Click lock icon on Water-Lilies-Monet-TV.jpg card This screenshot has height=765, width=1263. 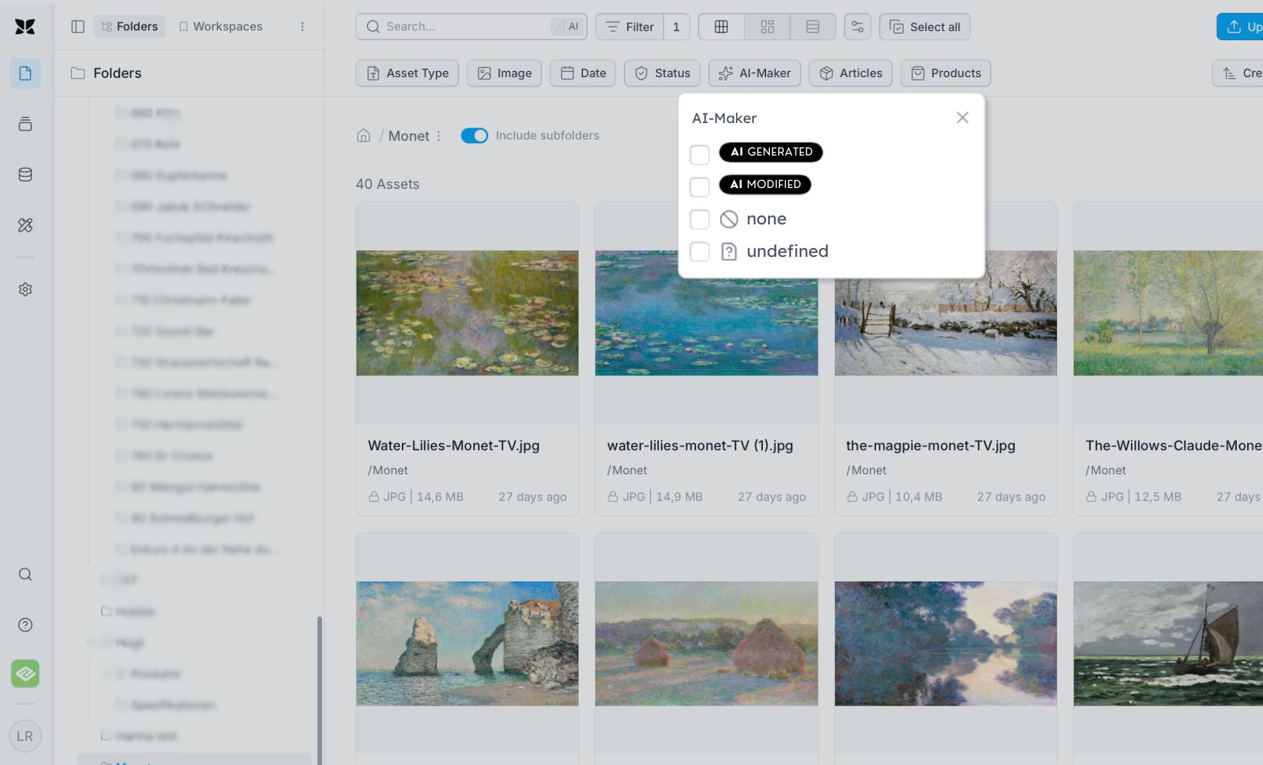pos(374,497)
